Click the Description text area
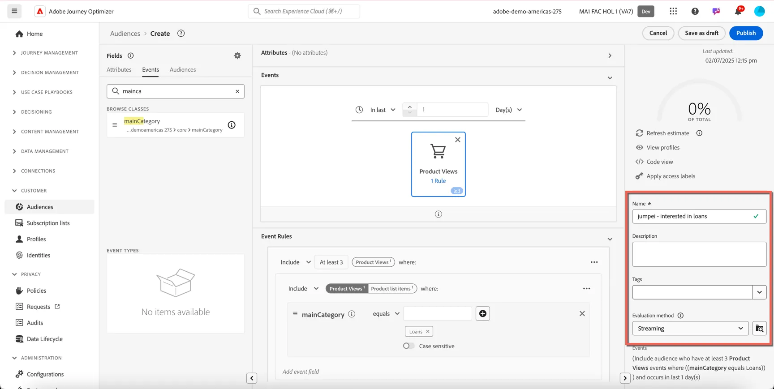 point(699,254)
